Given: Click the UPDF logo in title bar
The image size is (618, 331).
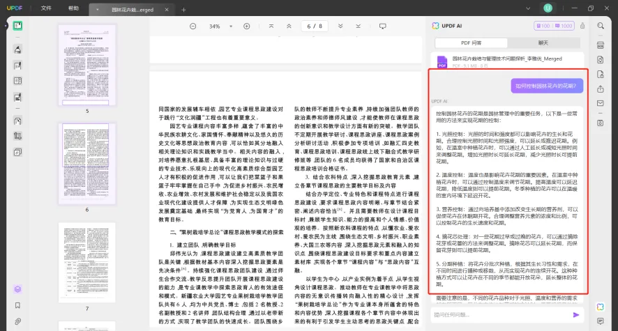Looking at the screenshot, I should coord(15,8).
